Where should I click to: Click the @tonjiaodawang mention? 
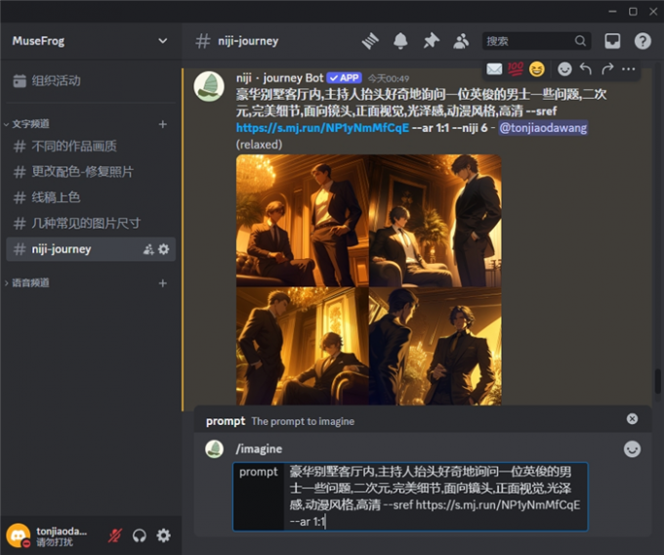543,128
